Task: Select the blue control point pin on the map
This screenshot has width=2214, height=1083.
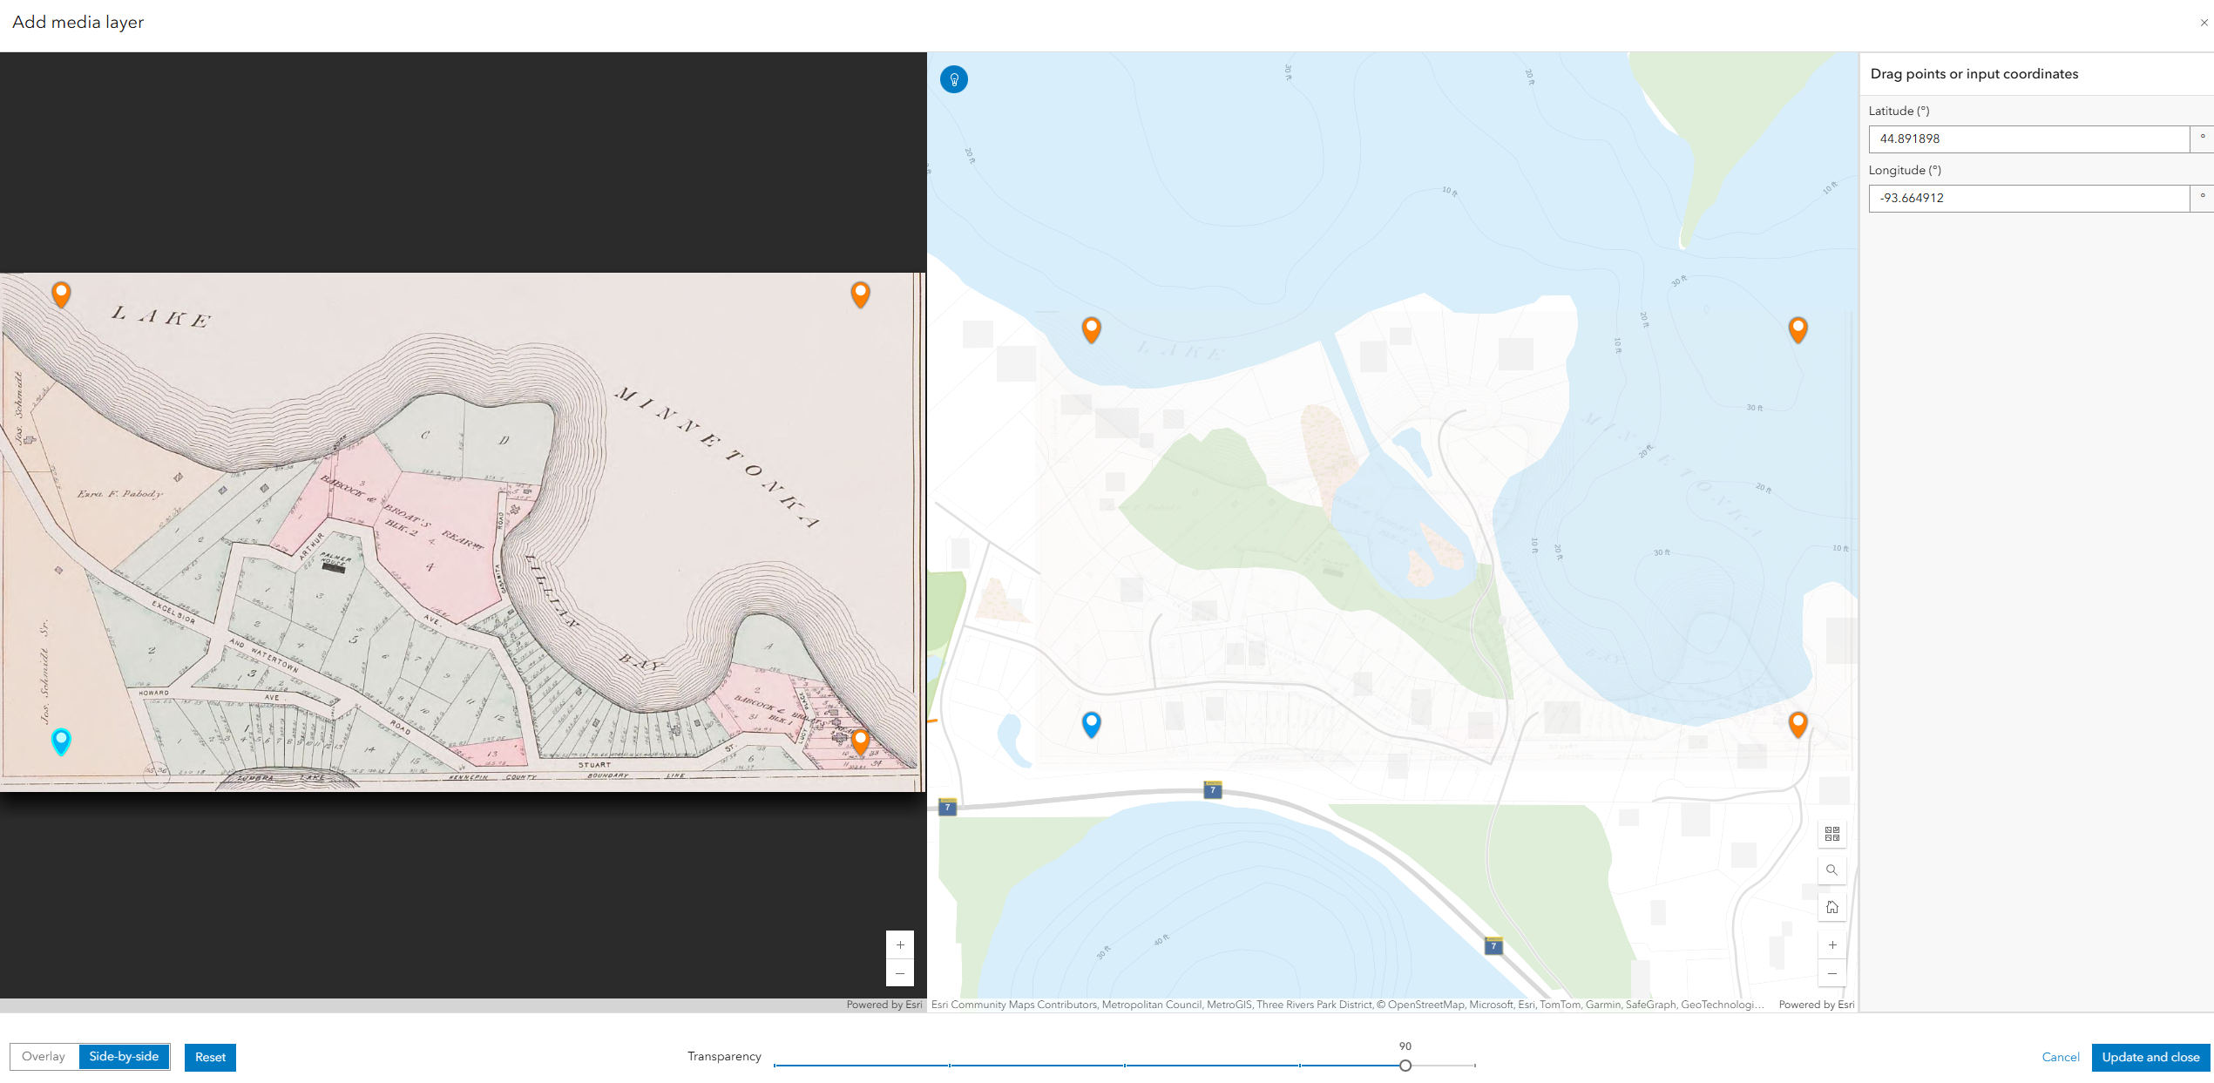Action: click(x=1092, y=722)
